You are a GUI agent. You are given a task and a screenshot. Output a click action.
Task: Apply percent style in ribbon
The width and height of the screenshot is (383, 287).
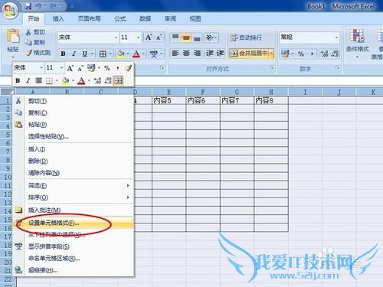(x=301, y=54)
